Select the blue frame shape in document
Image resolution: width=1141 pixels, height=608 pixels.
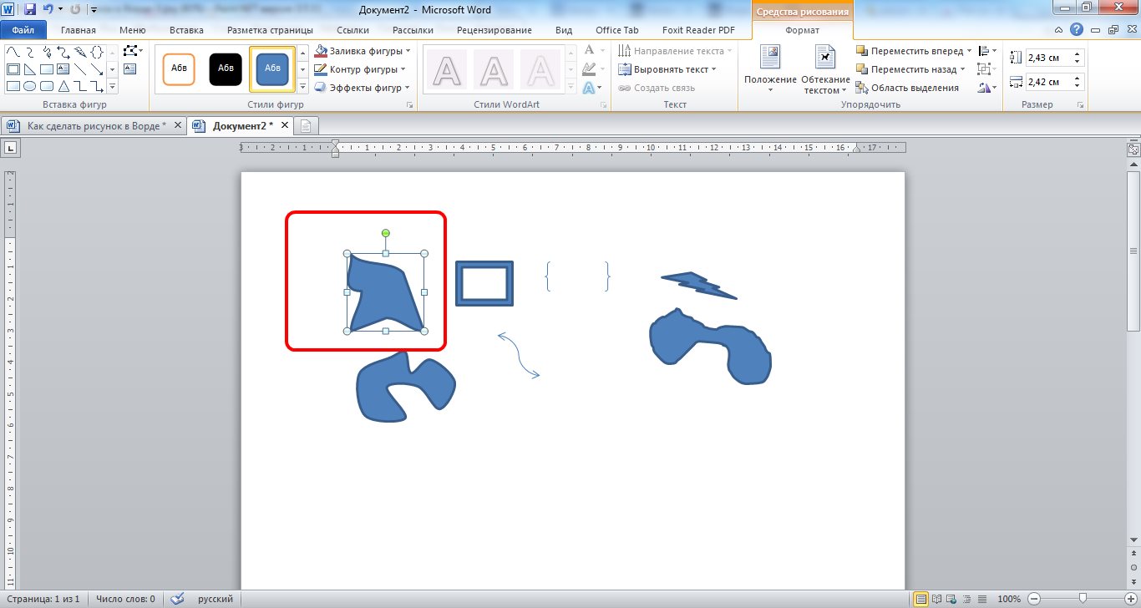point(484,283)
